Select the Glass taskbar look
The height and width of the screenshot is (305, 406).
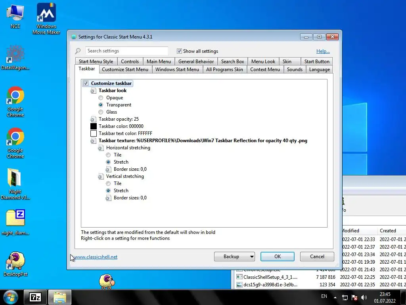(101, 112)
